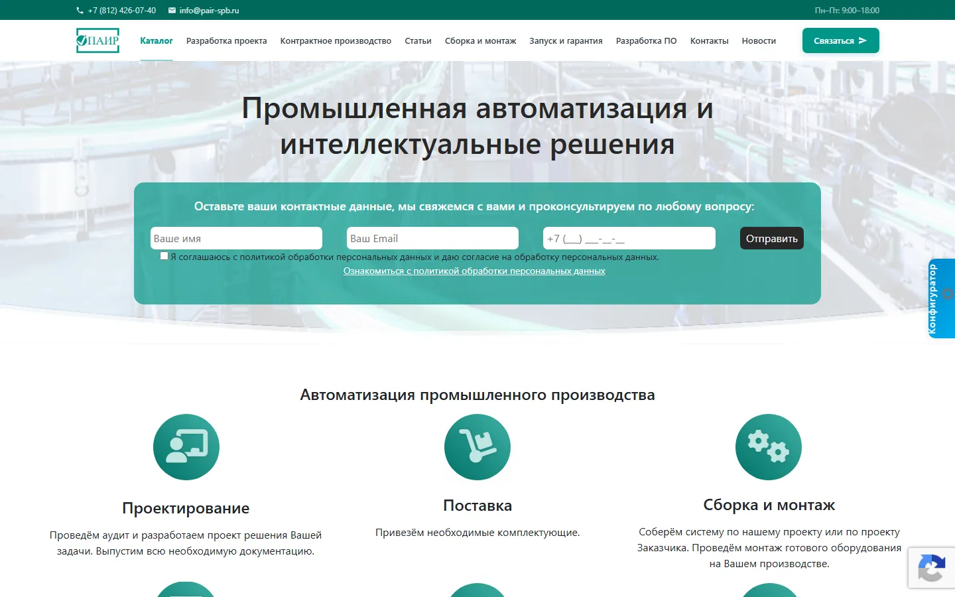Image resolution: width=955 pixels, height=597 pixels.
Task: Click the Сборка и монтаж gears icon
Action: point(769,447)
